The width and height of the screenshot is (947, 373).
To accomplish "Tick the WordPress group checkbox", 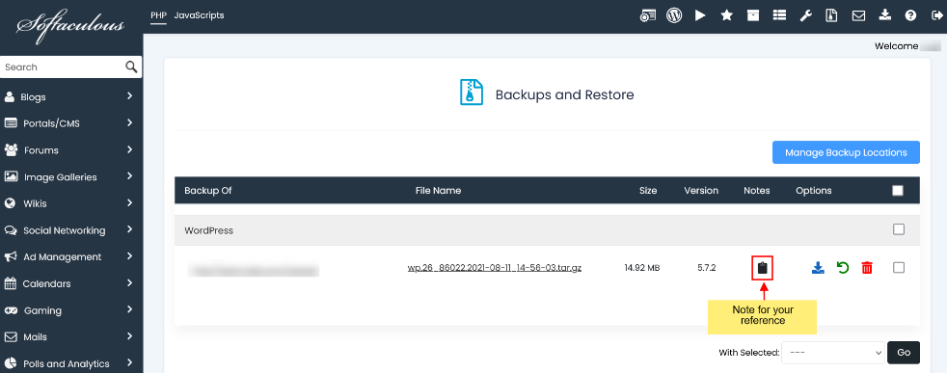I will (899, 229).
